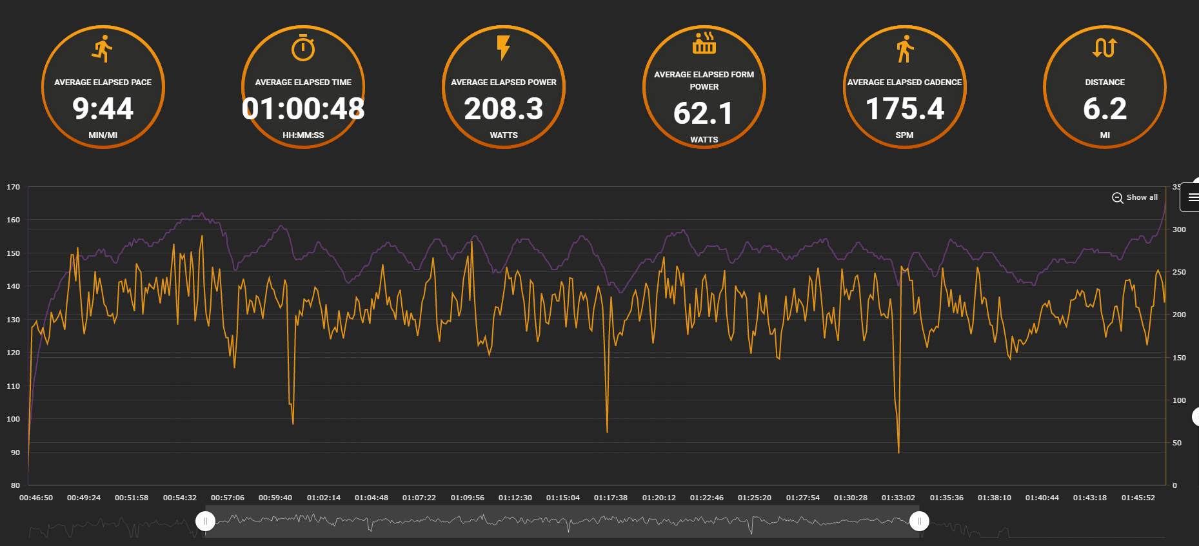The width and height of the screenshot is (1199, 546).
Task: Click the SPM unit label
Action: (904, 135)
